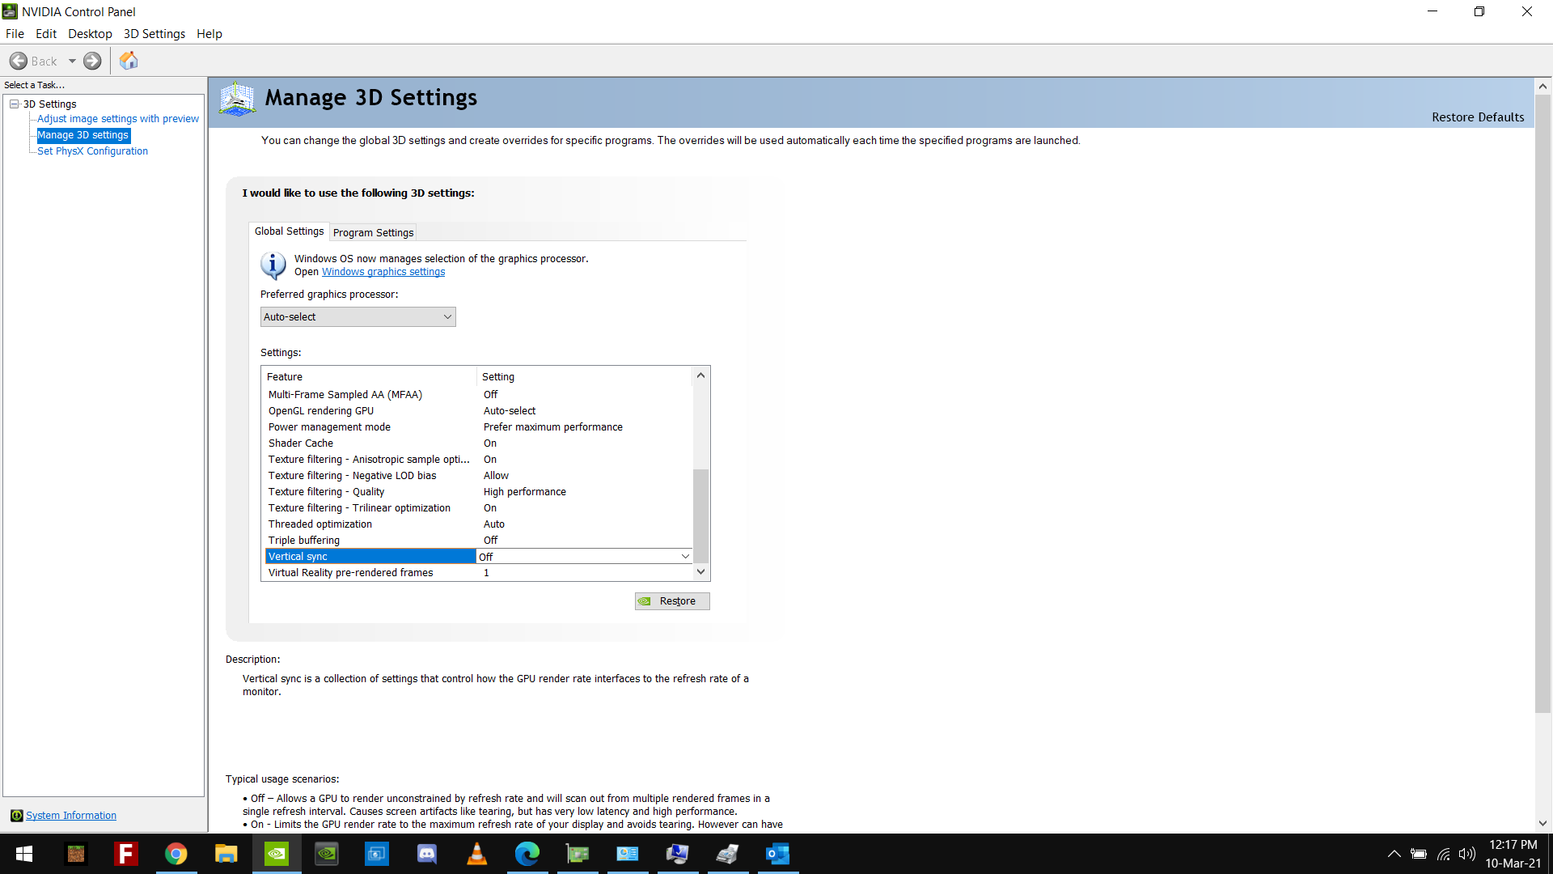Open the Vertical sync setting dropdown
1553x874 pixels.
[x=685, y=557]
